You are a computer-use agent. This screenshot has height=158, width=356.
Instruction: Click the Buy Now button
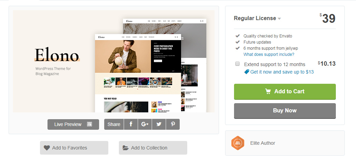click(285, 111)
